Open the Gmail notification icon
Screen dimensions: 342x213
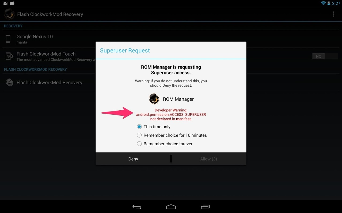pyautogui.click(x=5, y=3)
